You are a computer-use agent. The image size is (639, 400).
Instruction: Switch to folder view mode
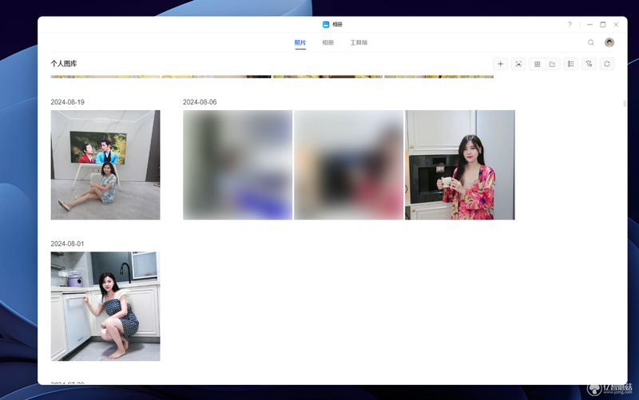coord(552,64)
